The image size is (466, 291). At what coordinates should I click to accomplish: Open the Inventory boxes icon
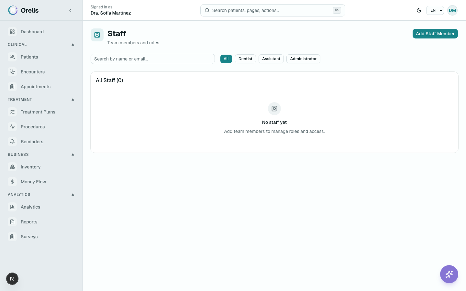(x=12, y=167)
